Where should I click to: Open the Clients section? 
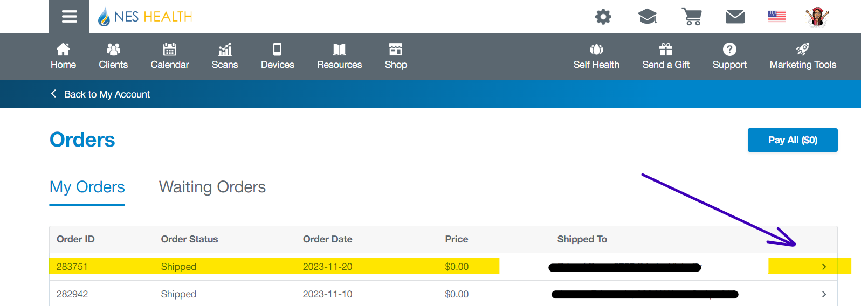[x=113, y=57]
